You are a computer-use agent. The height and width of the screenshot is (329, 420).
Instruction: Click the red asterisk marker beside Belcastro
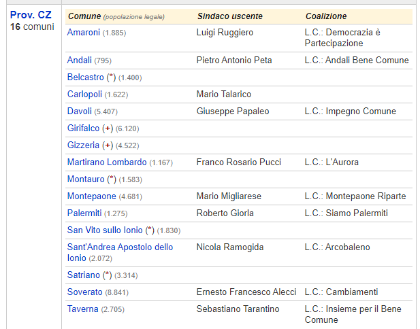111,77
